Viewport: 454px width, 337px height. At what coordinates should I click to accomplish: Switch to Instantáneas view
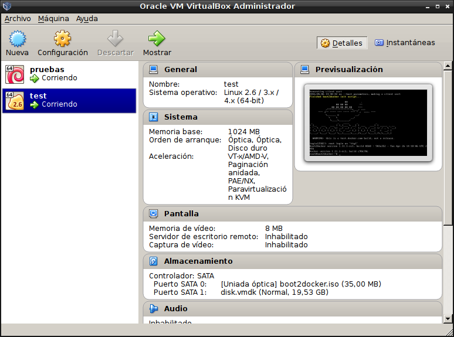[x=405, y=43]
